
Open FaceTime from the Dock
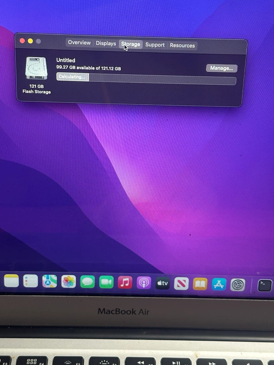pos(106,282)
